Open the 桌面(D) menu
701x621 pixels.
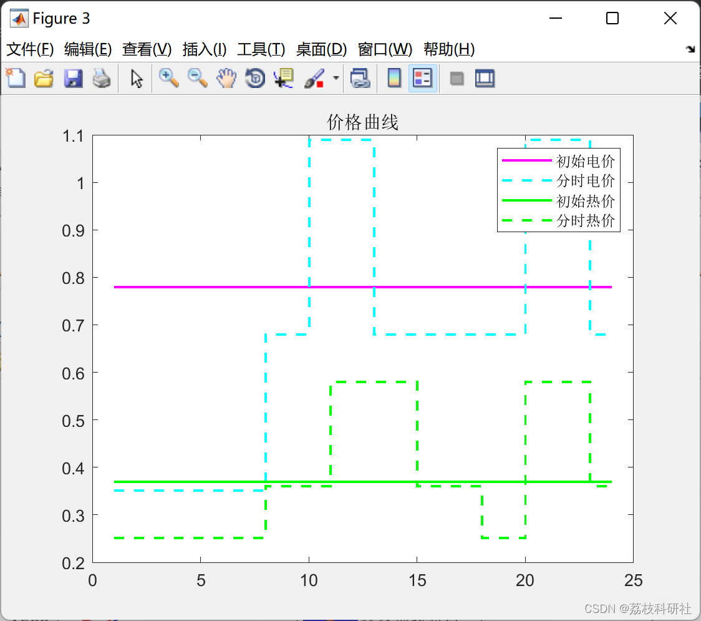(321, 49)
